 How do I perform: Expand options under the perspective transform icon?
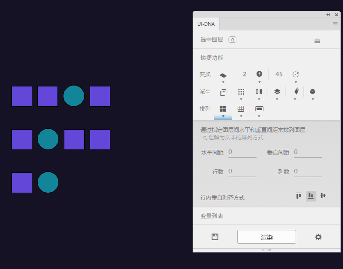(x=223, y=82)
